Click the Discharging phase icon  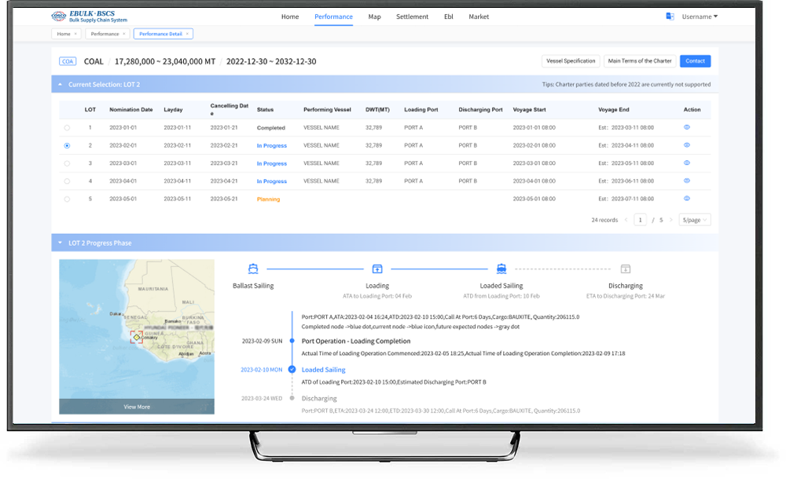[x=625, y=269]
